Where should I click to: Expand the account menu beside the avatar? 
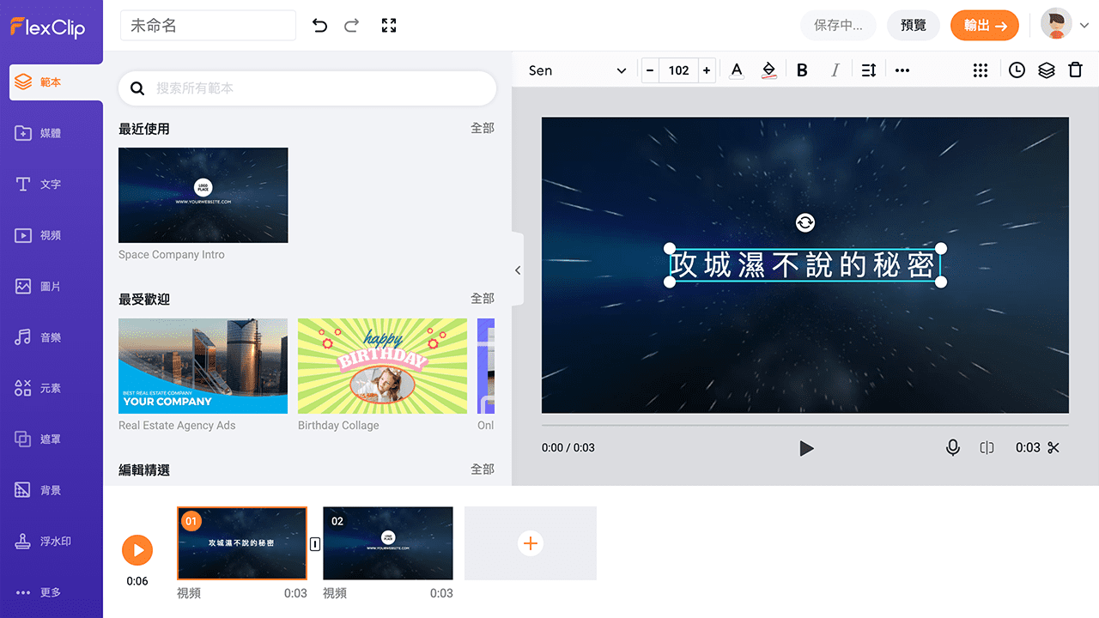(1084, 25)
